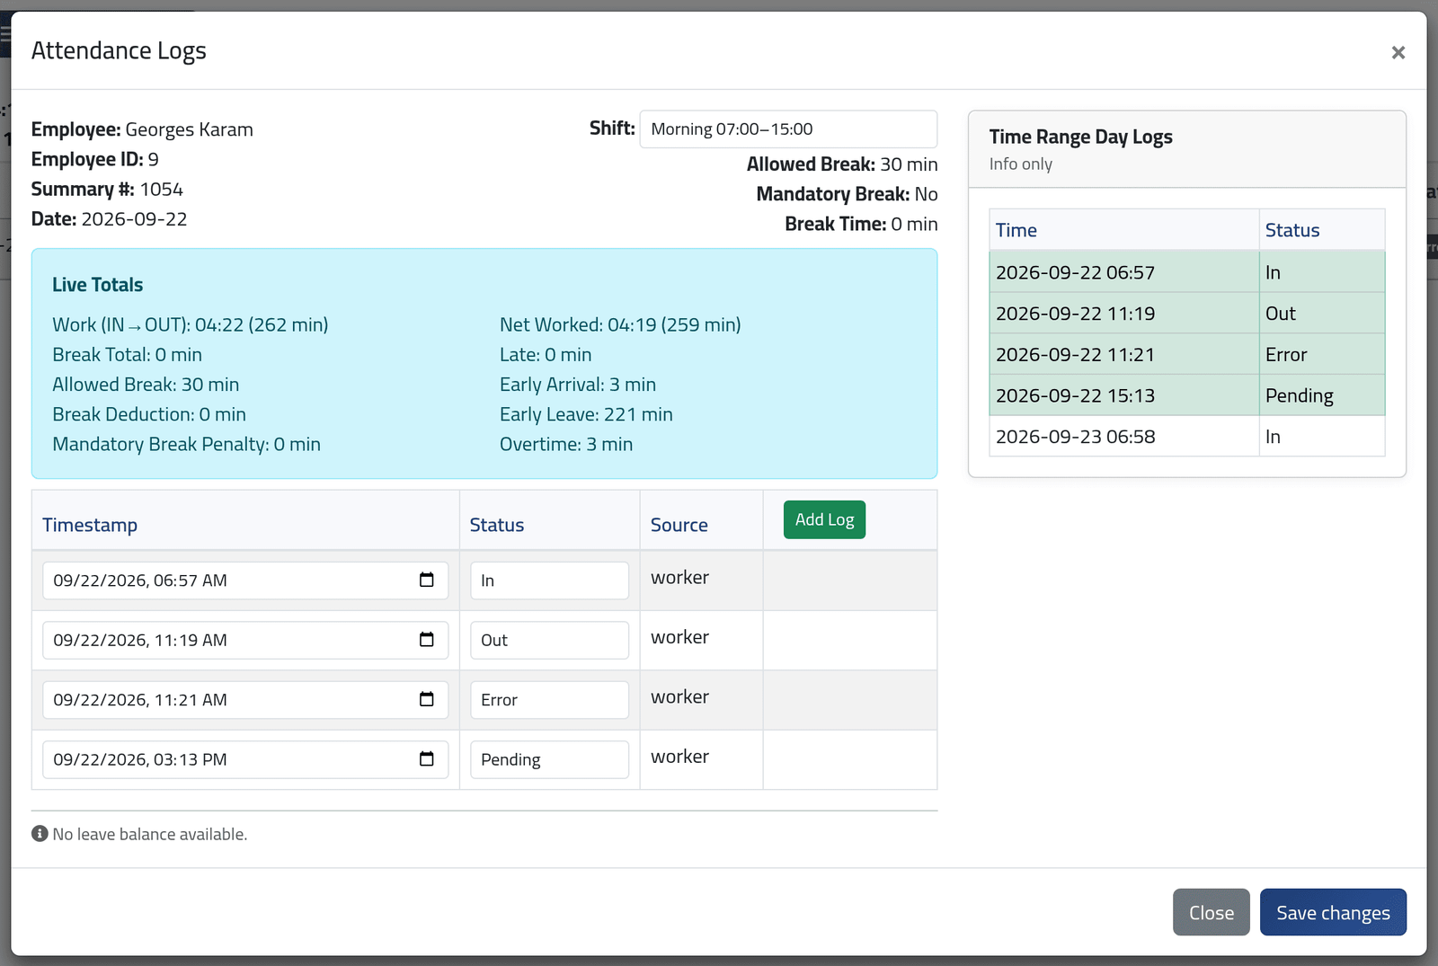Edit the 09/22/2026, 06:57 AM timestamp field

pos(245,580)
